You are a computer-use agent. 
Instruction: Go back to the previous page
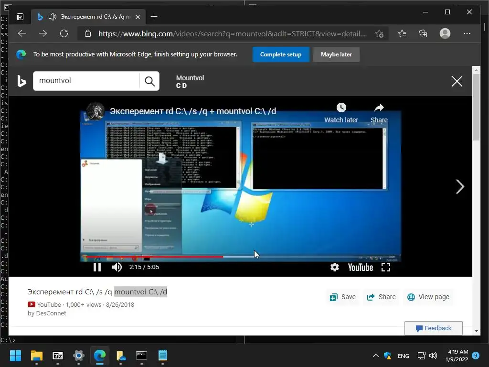tap(22, 33)
